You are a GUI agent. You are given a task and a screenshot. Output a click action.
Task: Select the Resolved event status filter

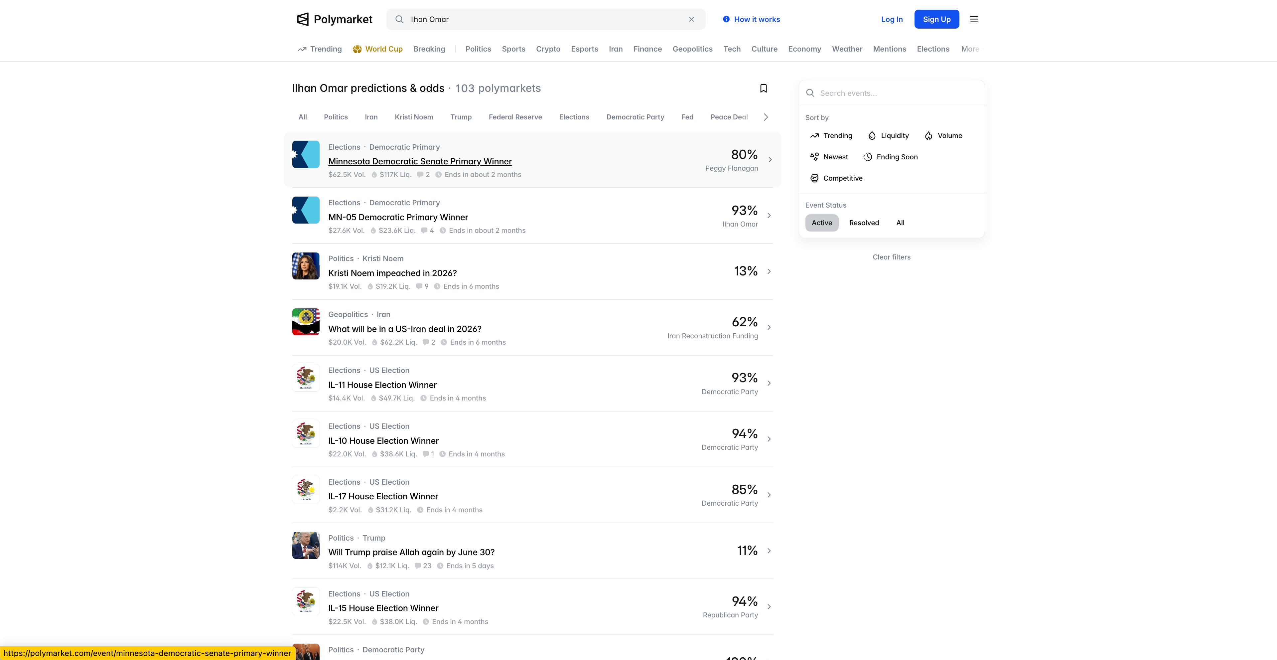[x=864, y=223]
